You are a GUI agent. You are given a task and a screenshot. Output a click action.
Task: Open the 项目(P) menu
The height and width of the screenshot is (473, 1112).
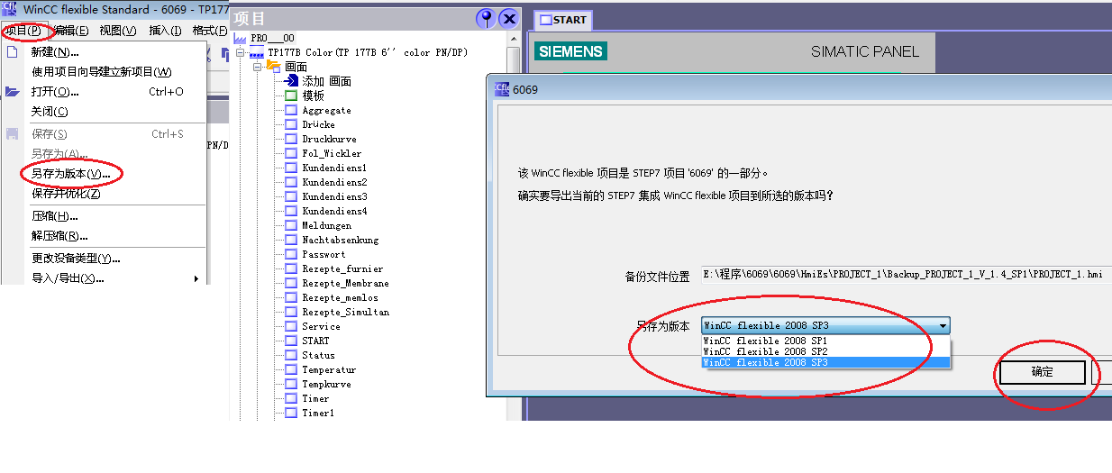point(23,31)
